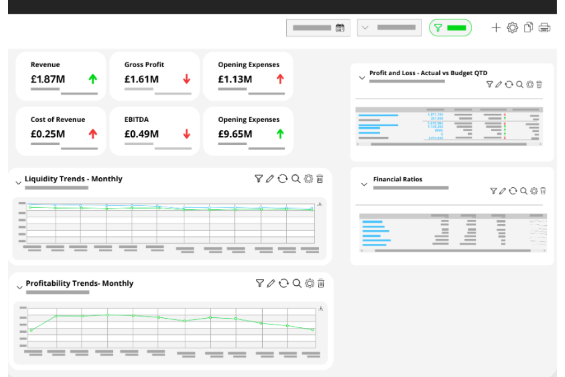The image size is (565, 377).
Task: Search within the Profitability Trends widget
Action: [296, 283]
